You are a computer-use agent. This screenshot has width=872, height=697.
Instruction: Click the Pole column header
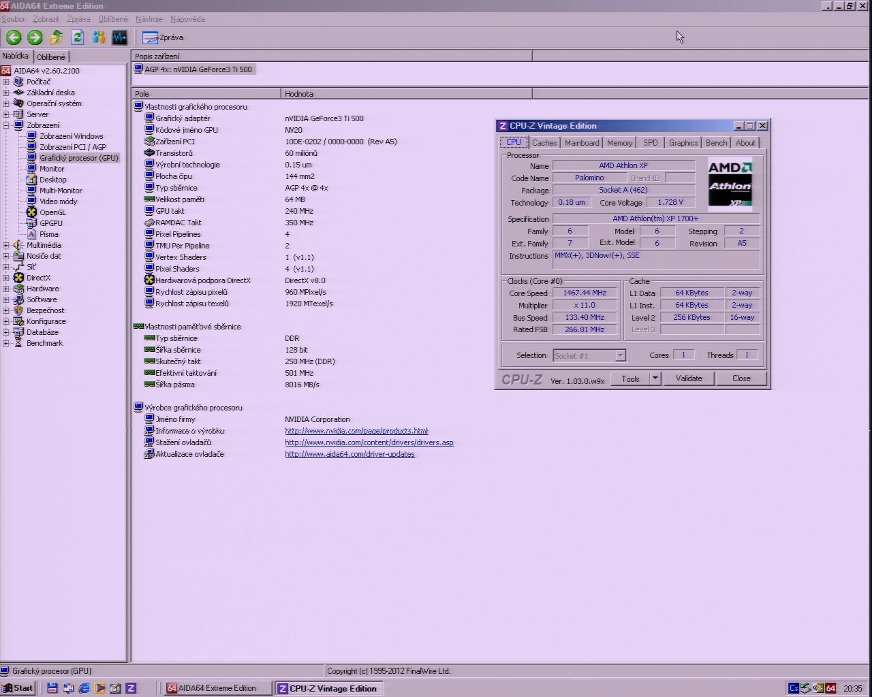206,93
